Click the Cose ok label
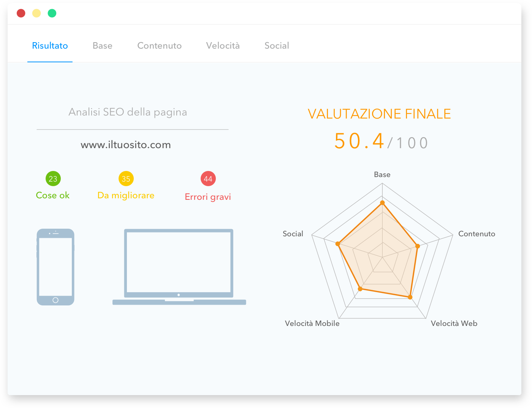Viewport: 532px width, 408px height. pos(53,195)
